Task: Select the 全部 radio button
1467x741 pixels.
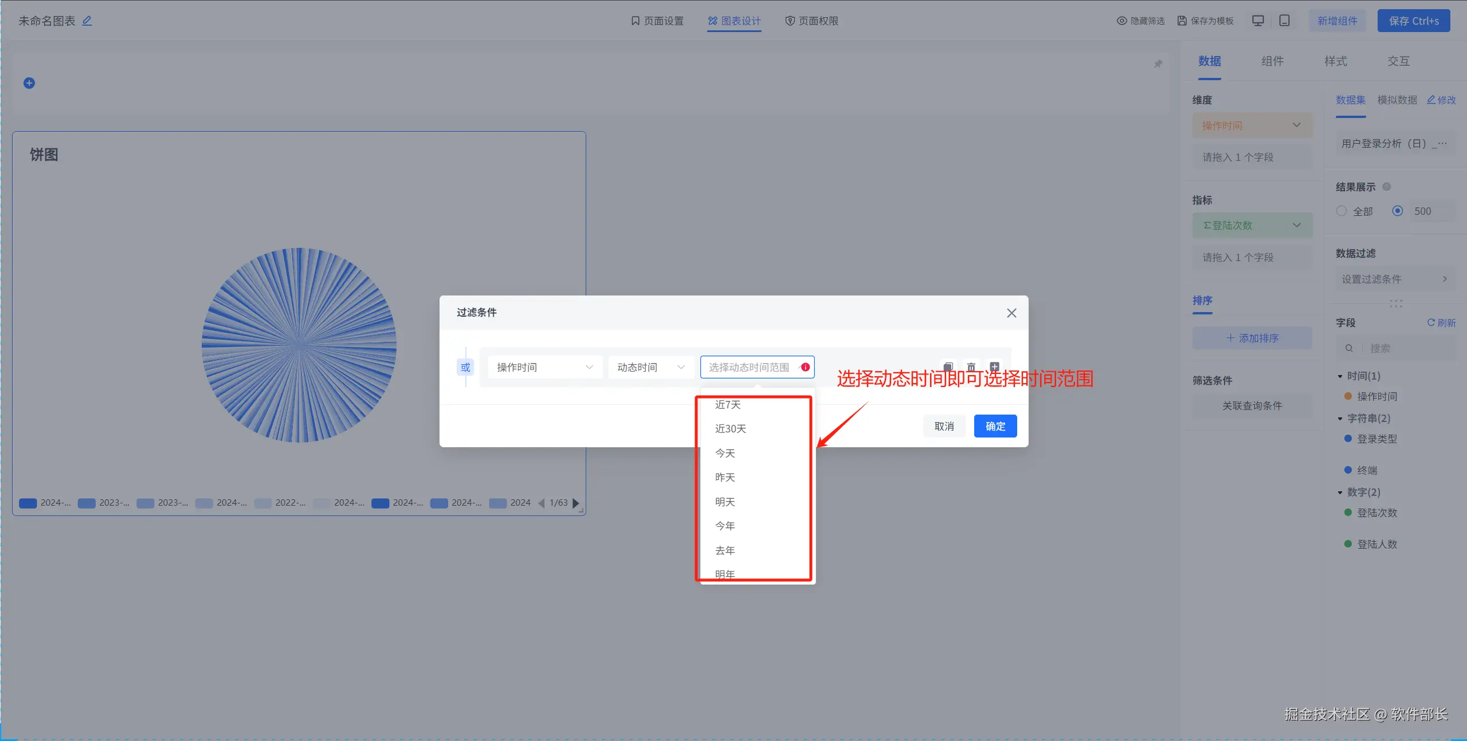Action: pyautogui.click(x=1342, y=211)
